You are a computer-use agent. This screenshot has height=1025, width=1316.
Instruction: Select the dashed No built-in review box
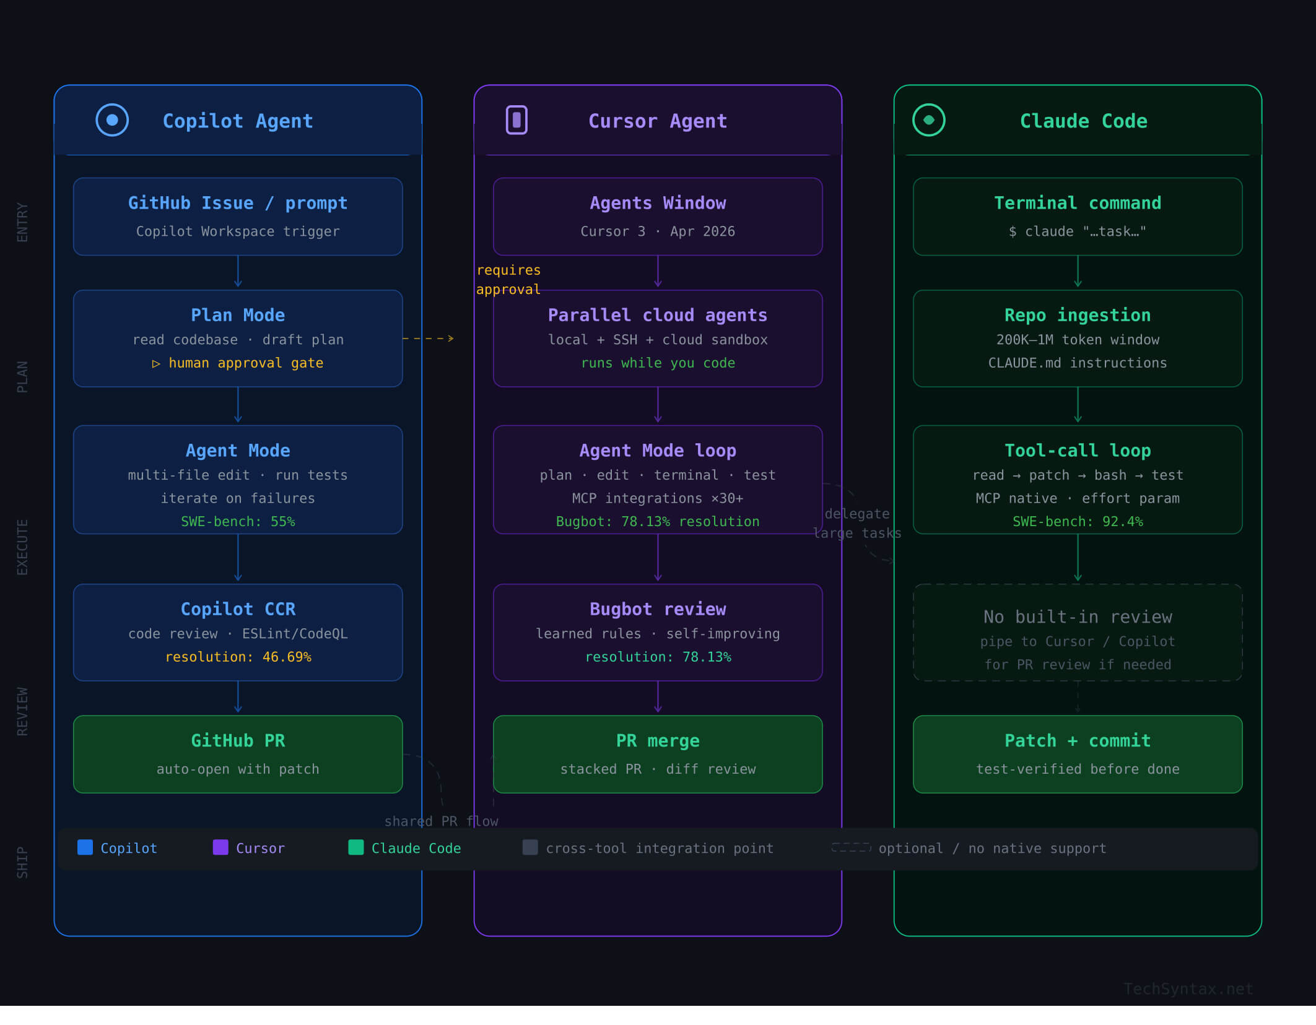click(1078, 632)
